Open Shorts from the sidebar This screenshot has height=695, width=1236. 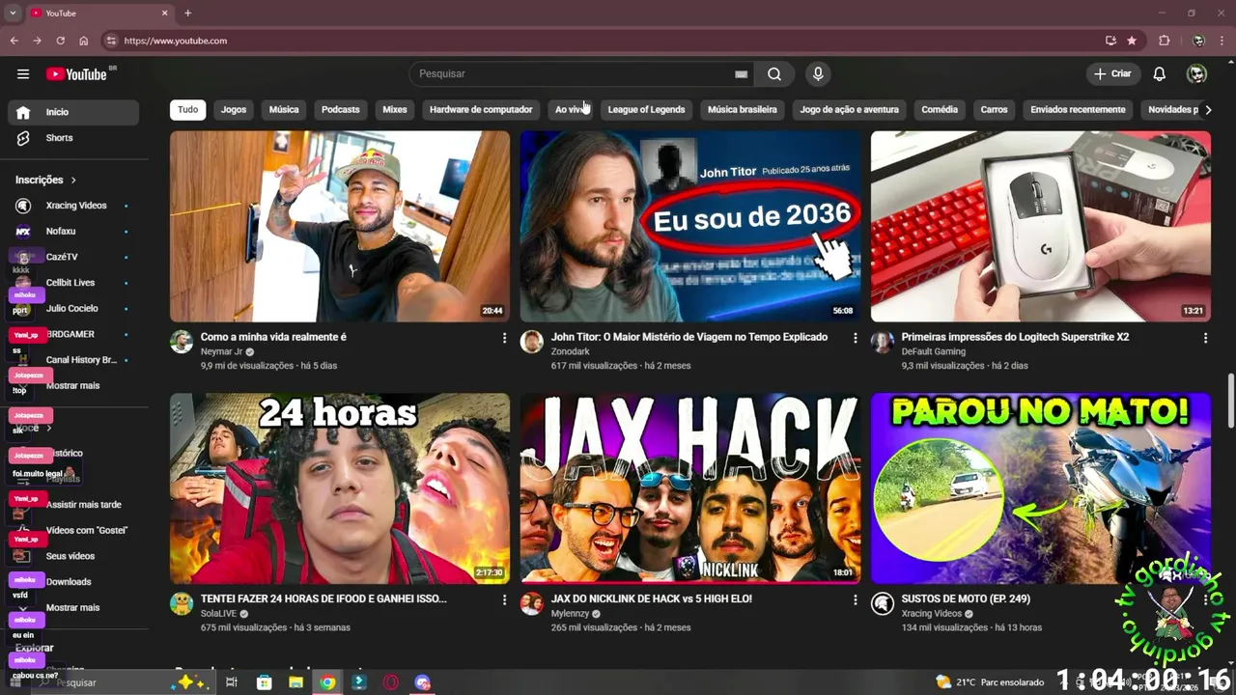point(73,138)
